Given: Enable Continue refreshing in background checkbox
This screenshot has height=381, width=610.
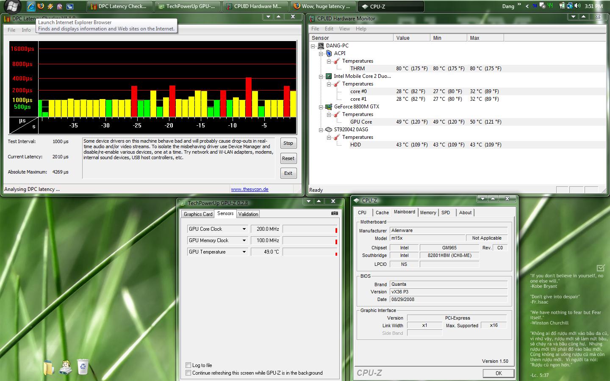Looking at the screenshot, I should click(188, 373).
